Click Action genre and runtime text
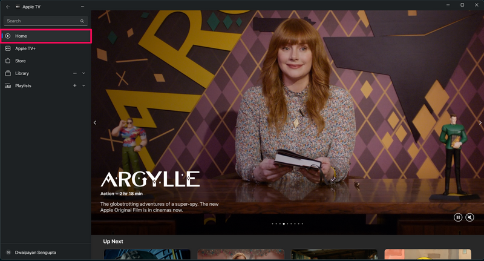Screen dimensions: 484x261 [x=122, y=194]
